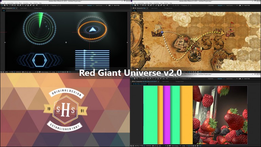Open magnification dropdown below HUD composition viewer
The image size is (261, 147).
[x=7, y=72]
